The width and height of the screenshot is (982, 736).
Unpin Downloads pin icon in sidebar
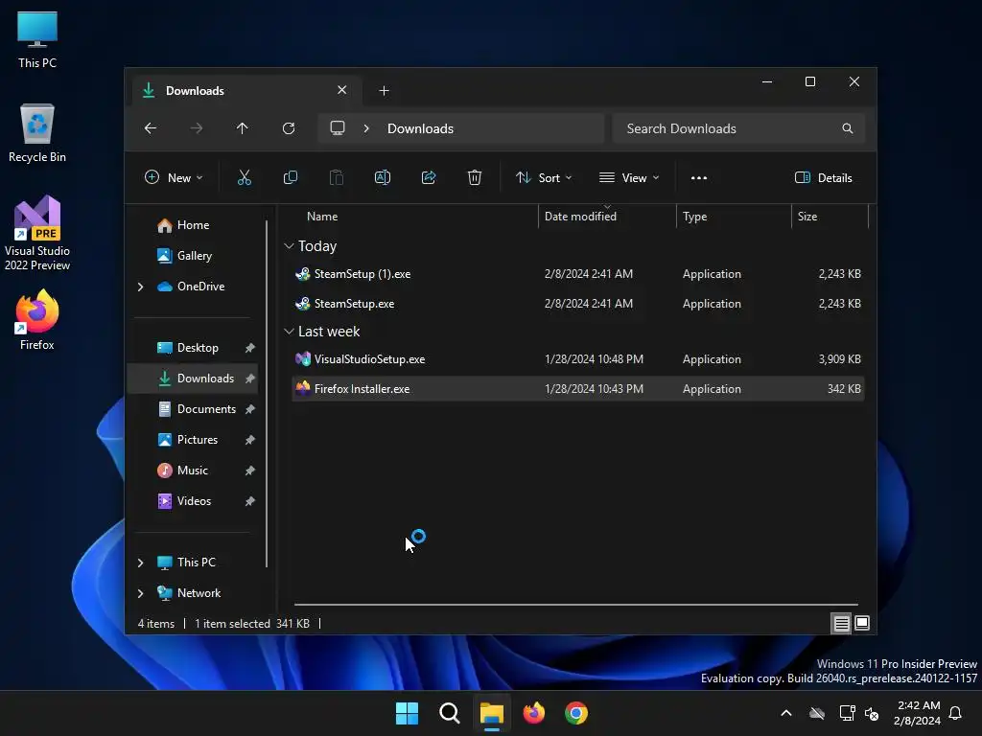pyautogui.click(x=250, y=379)
